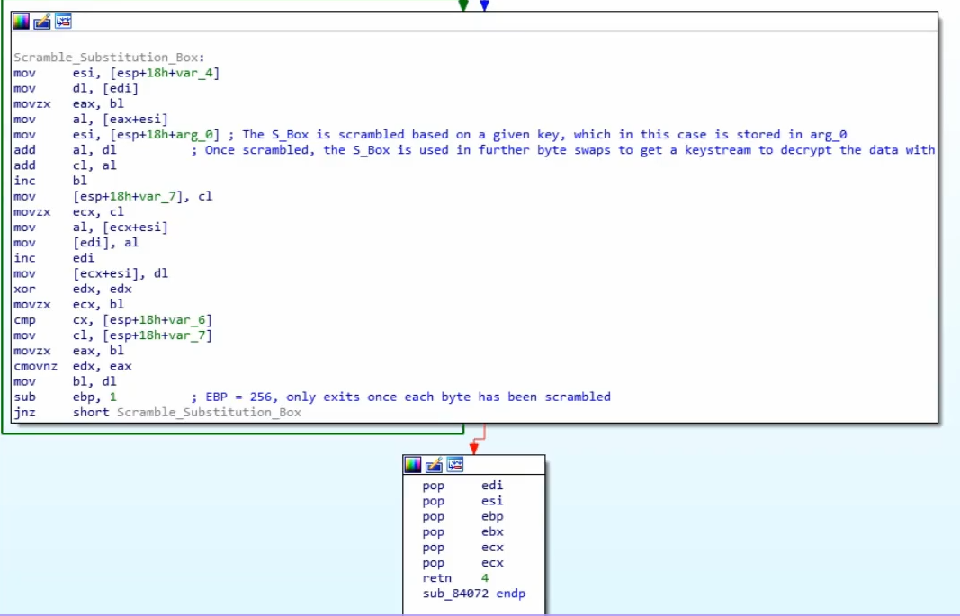Click the 'pop ebx' instruction

pos(462,532)
